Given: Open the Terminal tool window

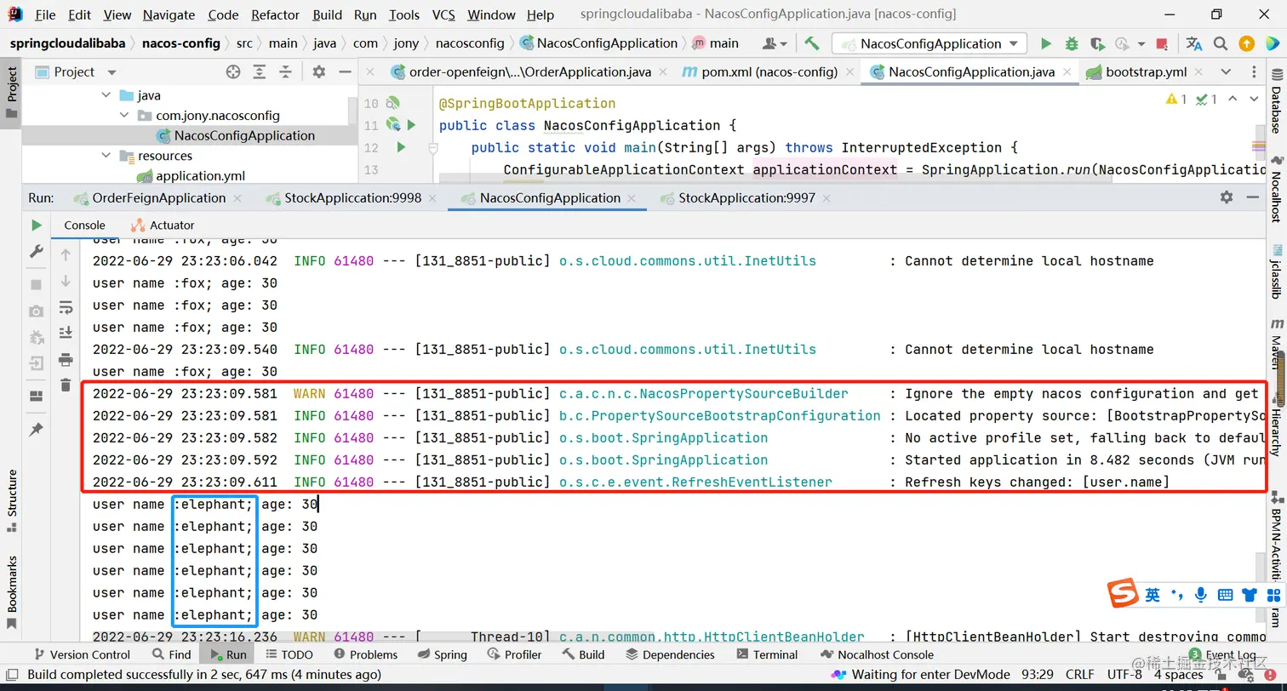Looking at the screenshot, I should tap(766, 655).
